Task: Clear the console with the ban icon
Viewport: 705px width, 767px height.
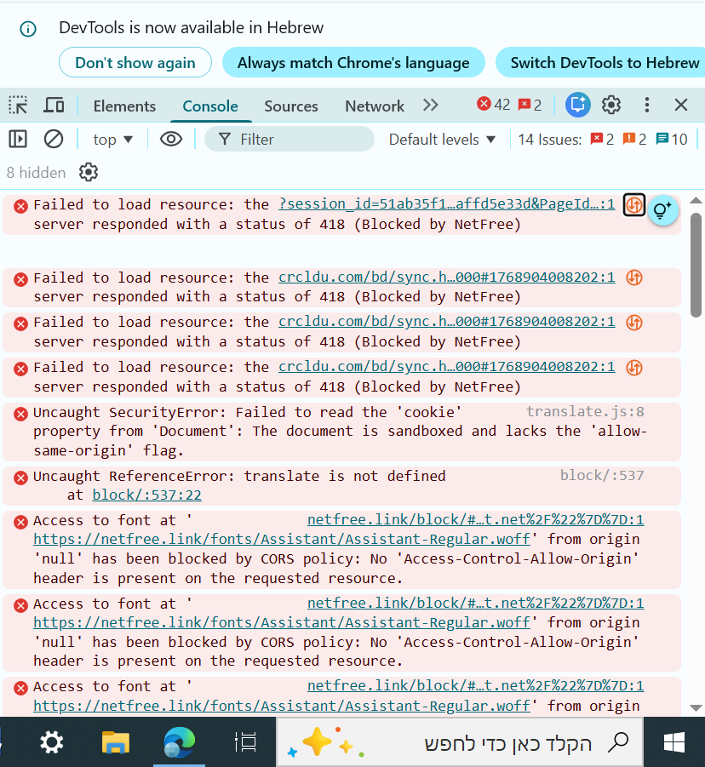Action: point(54,139)
